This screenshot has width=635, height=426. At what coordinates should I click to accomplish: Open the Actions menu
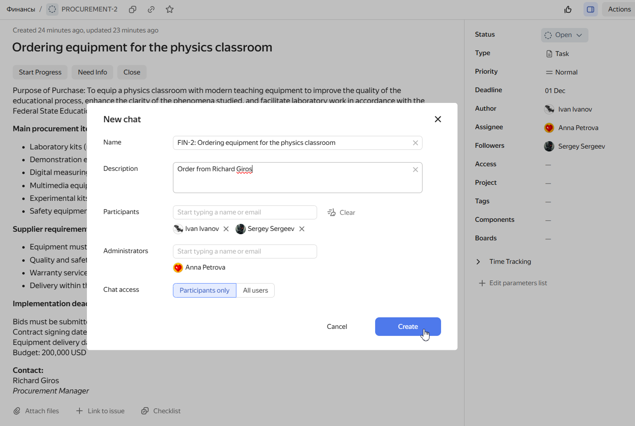tap(619, 9)
